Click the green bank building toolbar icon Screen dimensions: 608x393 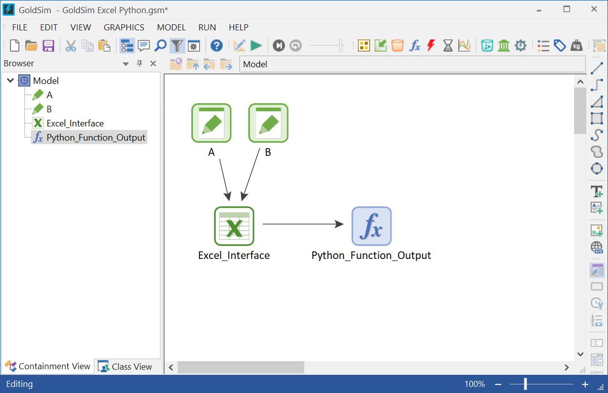pos(504,46)
